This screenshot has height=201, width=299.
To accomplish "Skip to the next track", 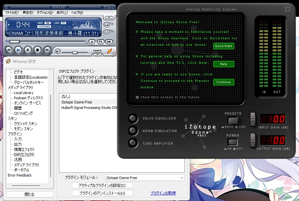I will tap(47, 50).
